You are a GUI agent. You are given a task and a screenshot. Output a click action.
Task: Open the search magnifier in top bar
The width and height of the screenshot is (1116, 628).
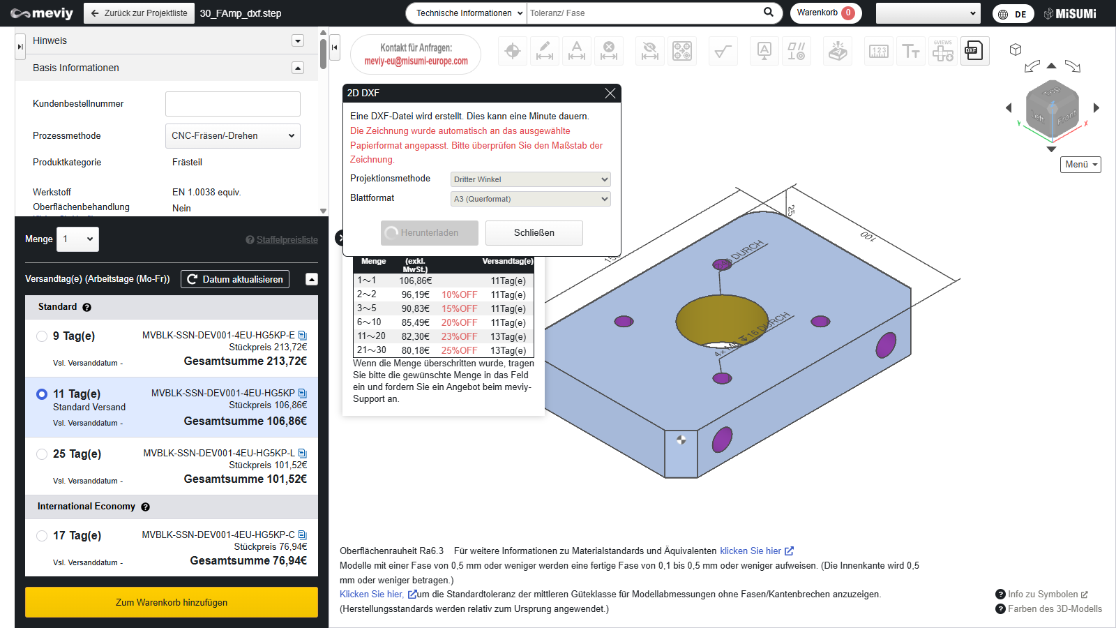coord(768,13)
